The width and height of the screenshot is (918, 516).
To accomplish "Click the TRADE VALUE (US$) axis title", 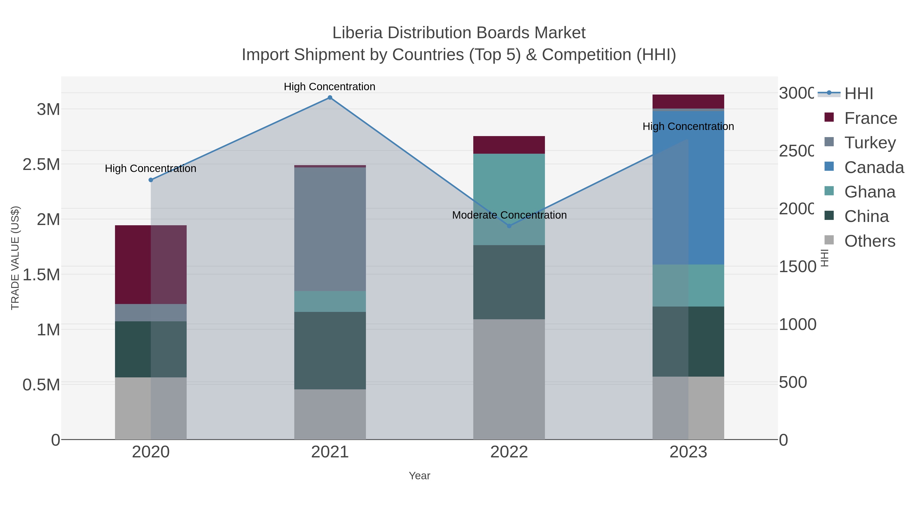I will (15, 258).
